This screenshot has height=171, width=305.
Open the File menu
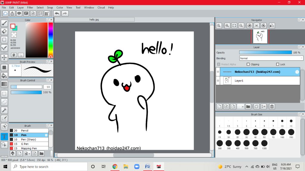click(4, 7)
